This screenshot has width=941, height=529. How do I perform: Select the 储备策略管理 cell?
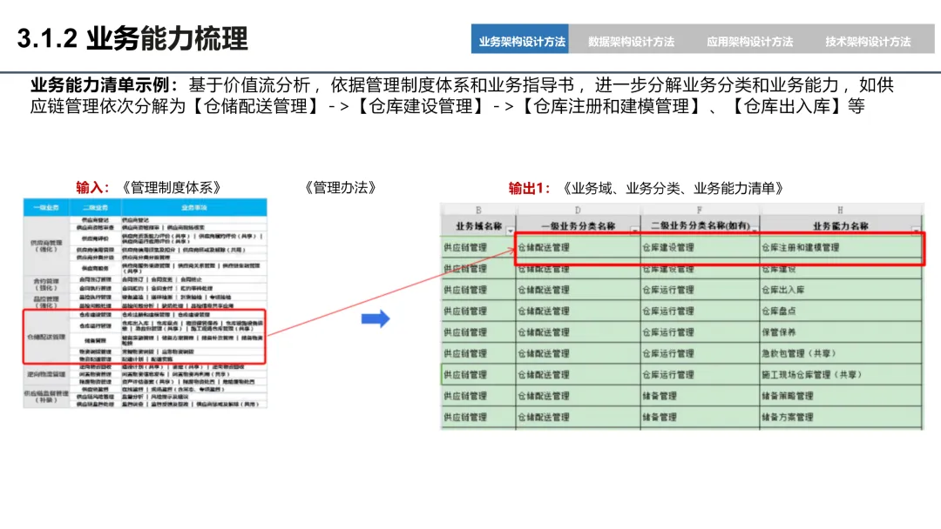click(840, 396)
